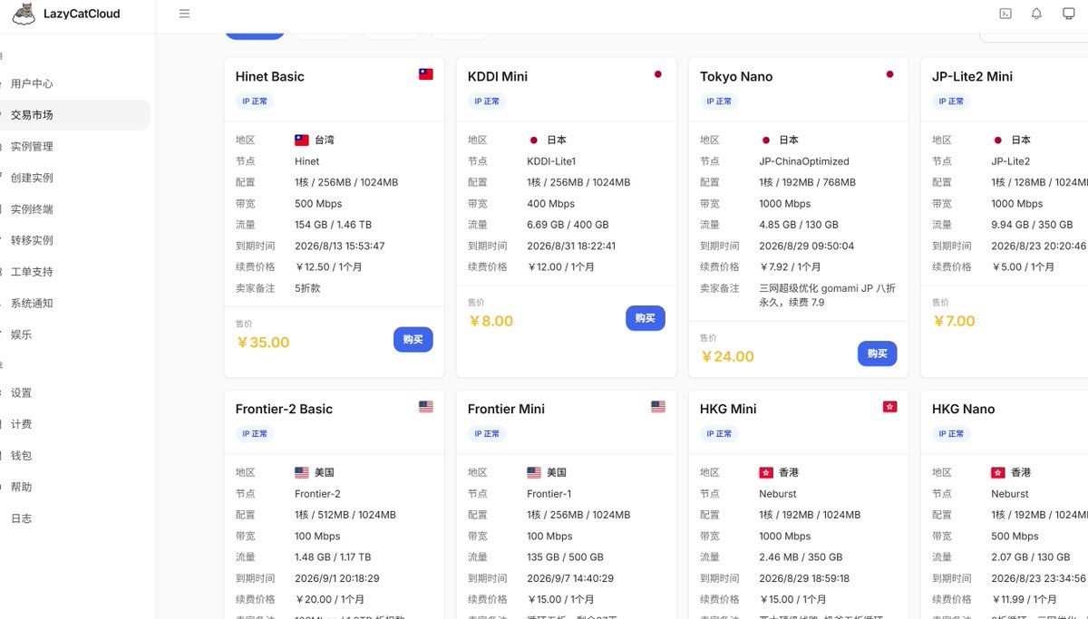The height and width of the screenshot is (619, 1088).
Task: Click expiry 2026/9/7 14:40:29
Action: [x=570, y=578]
